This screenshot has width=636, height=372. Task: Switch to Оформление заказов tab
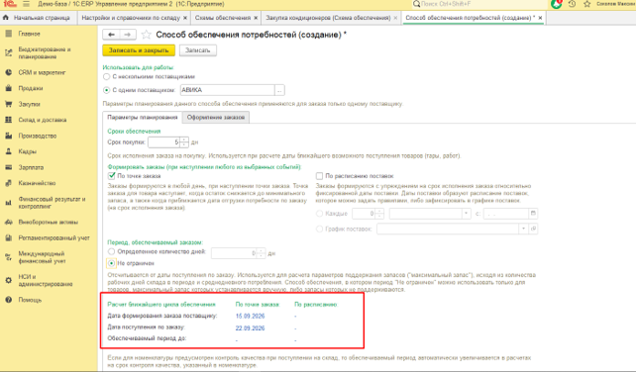(216, 117)
